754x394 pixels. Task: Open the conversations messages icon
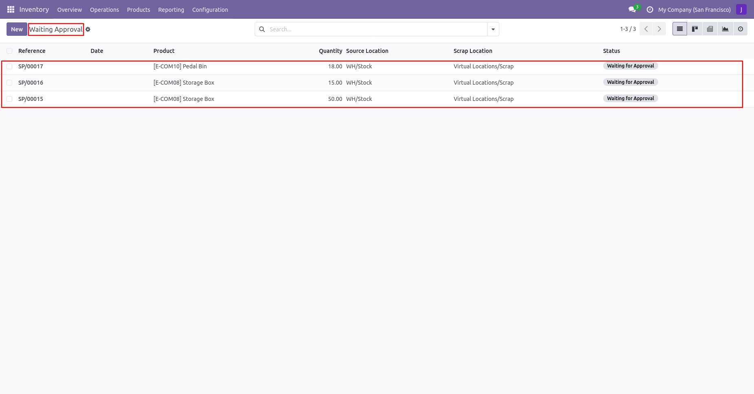(632, 9)
